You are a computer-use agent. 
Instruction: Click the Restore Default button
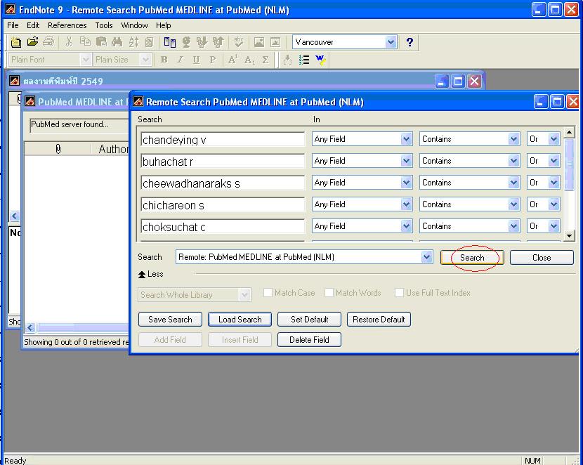pyautogui.click(x=379, y=320)
